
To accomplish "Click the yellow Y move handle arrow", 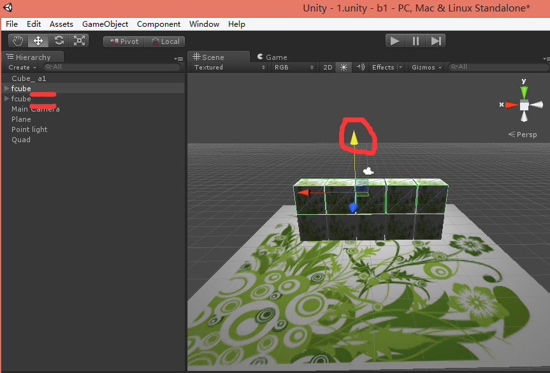I will tap(354, 138).
